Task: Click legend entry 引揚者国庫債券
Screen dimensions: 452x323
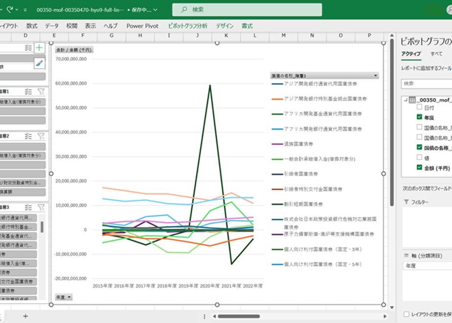Action: tap(295, 174)
